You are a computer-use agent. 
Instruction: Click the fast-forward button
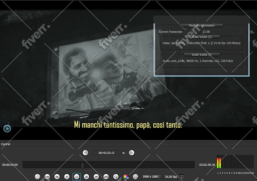click(x=96, y=177)
